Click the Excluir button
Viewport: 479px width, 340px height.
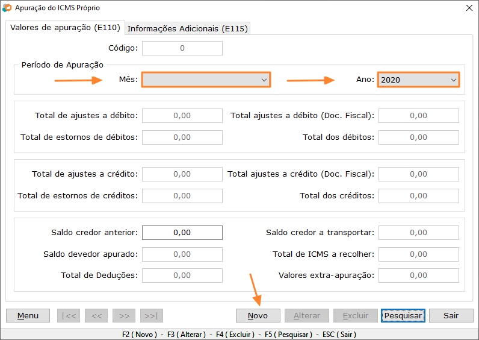click(x=356, y=315)
